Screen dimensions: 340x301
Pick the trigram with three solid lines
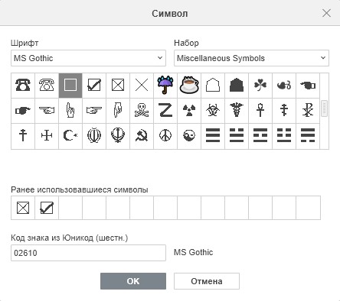tap(213, 136)
